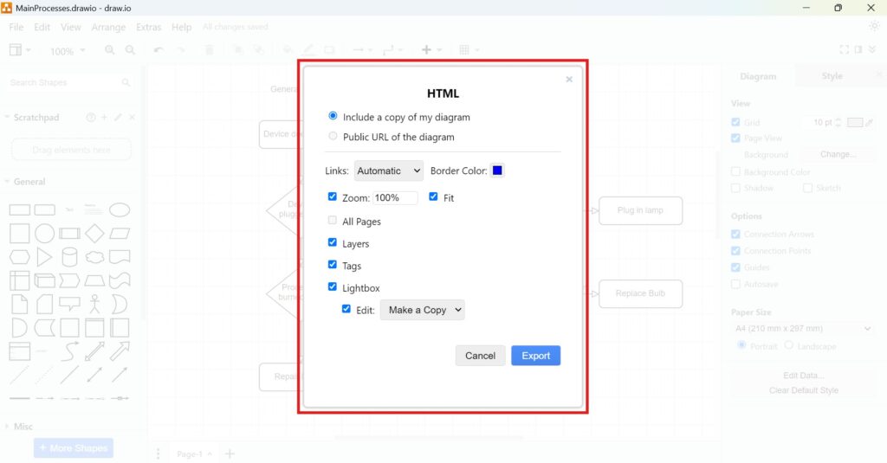Open the Links 'Automatic' dropdown
887x463 pixels.
tap(389, 171)
